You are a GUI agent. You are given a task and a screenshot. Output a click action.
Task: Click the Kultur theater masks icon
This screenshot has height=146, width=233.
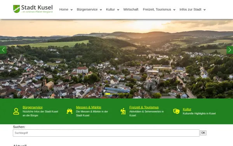coord(176,111)
